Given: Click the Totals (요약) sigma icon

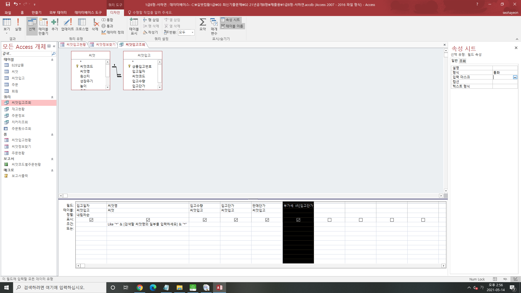Looking at the screenshot, I should tap(203, 25).
